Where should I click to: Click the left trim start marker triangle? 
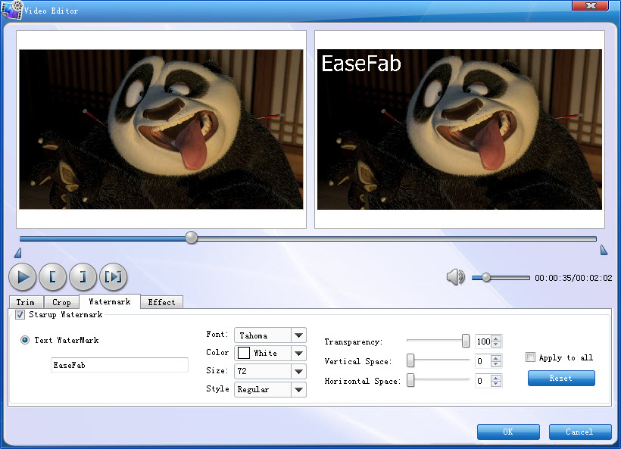[x=18, y=253]
